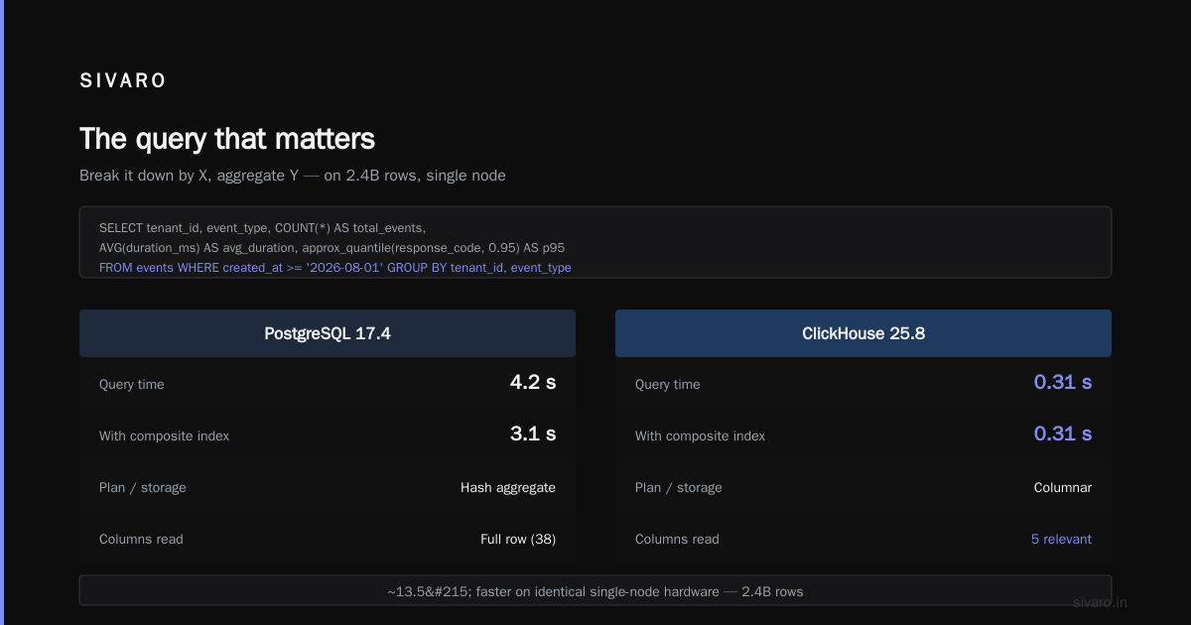1191x625 pixels.
Task: Click PostgreSQL 'Query time' label
Action: coord(132,385)
